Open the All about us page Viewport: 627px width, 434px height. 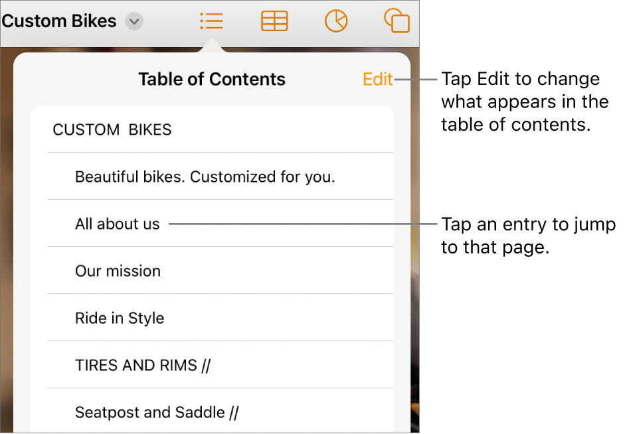click(117, 224)
